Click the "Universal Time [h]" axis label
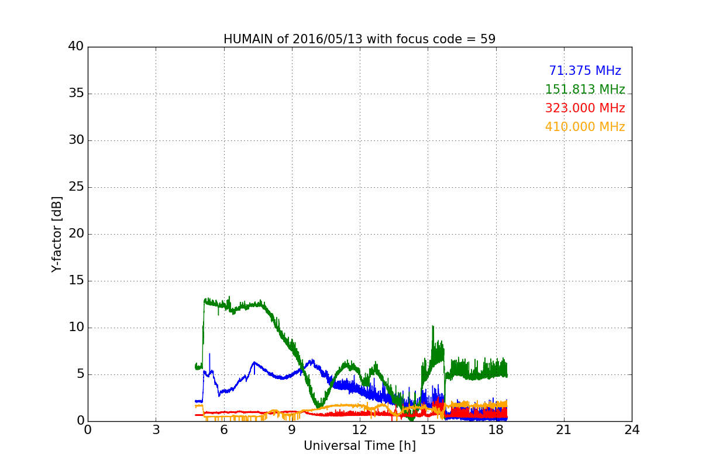The width and height of the screenshot is (702, 468). click(x=359, y=446)
